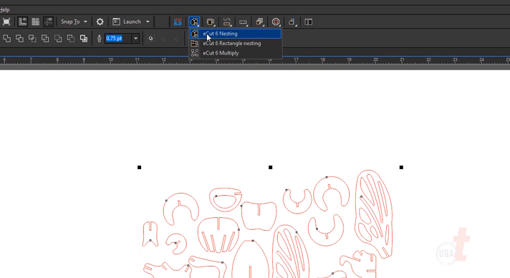Click the eCut icon right of red circle
This screenshot has height=278, width=510.
(x=292, y=21)
